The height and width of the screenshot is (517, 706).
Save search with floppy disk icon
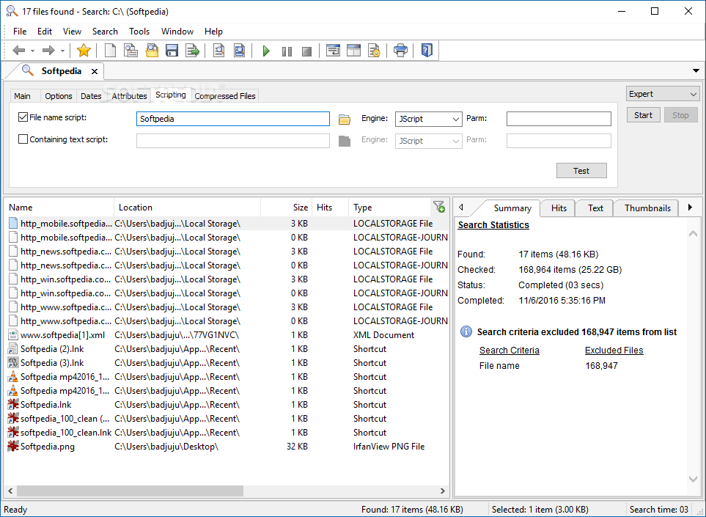click(x=172, y=51)
